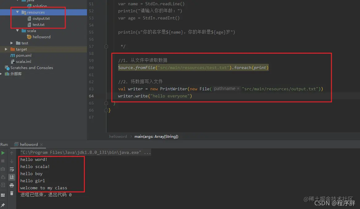Viewport: 360px width, 209px height.
Task: Select the resources folder icon
Action: [x=24, y=12]
